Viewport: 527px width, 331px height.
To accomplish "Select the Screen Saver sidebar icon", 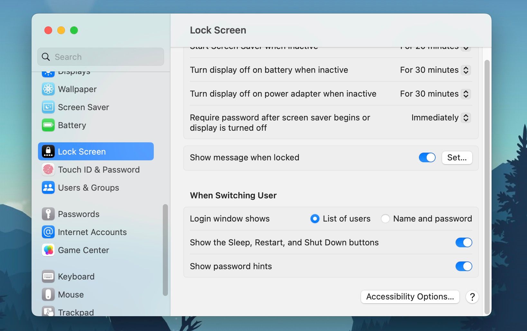I will click(48, 107).
